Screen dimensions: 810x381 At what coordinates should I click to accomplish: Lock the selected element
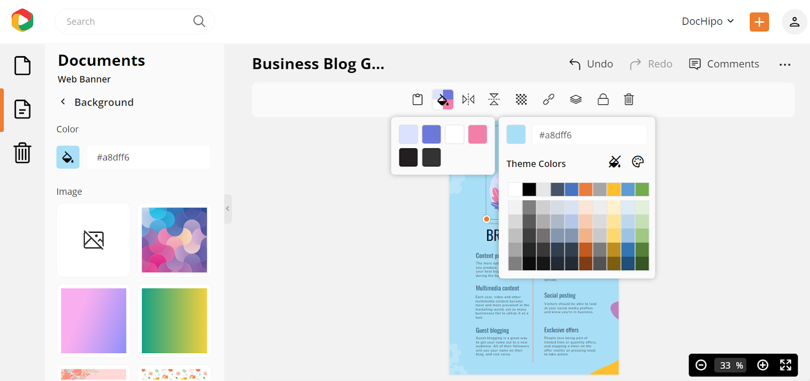(x=603, y=100)
